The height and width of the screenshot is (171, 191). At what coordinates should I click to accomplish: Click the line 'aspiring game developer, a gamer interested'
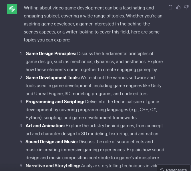click(88, 24)
